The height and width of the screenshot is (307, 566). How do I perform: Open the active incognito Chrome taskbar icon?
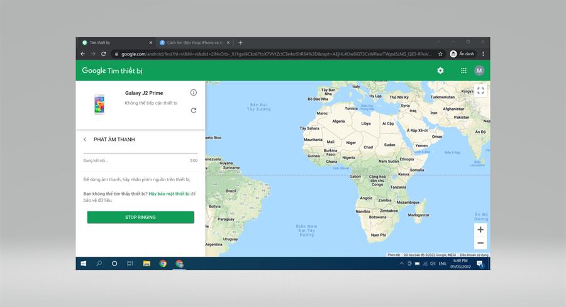pyautogui.click(x=179, y=264)
